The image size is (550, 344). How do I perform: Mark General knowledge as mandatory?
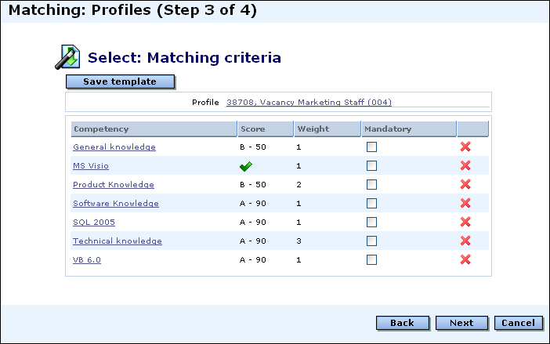click(x=371, y=147)
